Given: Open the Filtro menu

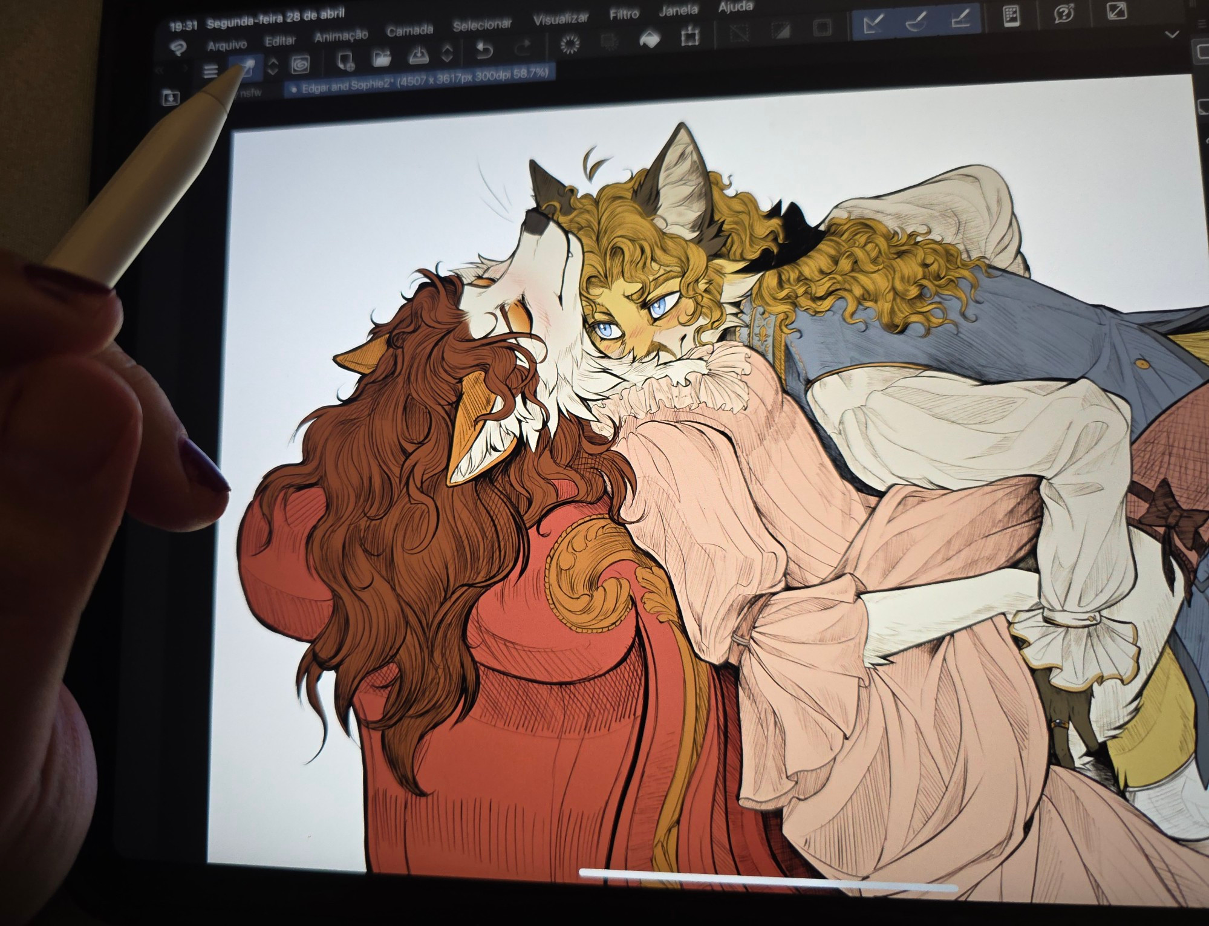Looking at the screenshot, I should (x=624, y=14).
